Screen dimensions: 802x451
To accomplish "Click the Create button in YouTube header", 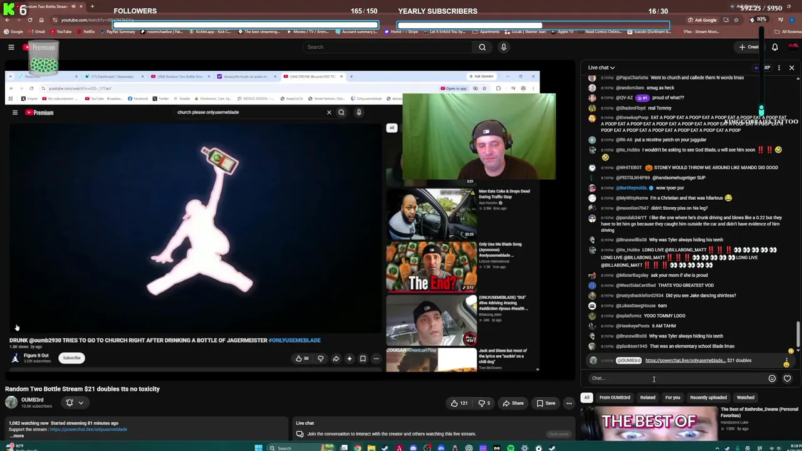I will click(x=749, y=47).
